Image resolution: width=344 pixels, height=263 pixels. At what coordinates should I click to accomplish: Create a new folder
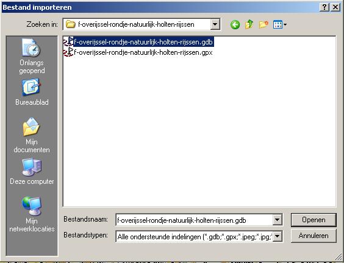[x=263, y=24]
